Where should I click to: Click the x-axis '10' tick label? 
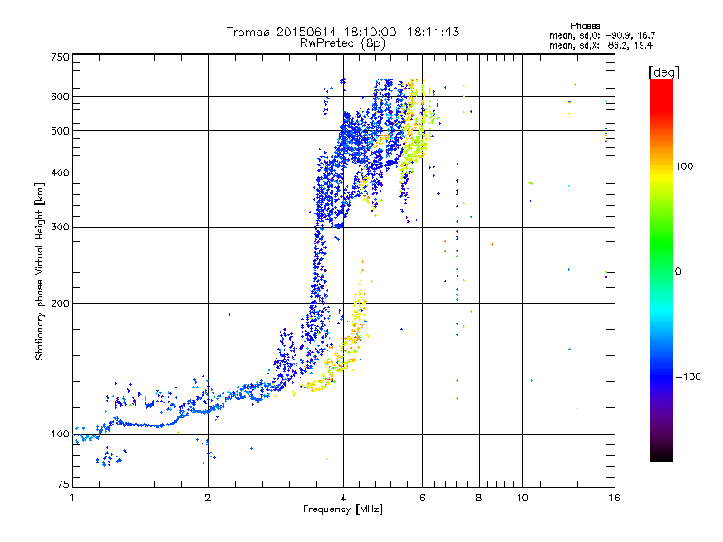click(522, 498)
